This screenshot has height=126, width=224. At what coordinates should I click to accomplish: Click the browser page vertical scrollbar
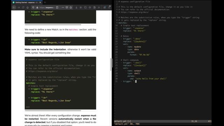(x=111, y=64)
